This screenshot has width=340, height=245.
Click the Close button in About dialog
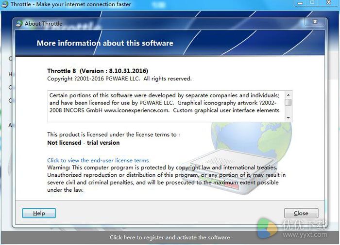[x=301, y=213]
